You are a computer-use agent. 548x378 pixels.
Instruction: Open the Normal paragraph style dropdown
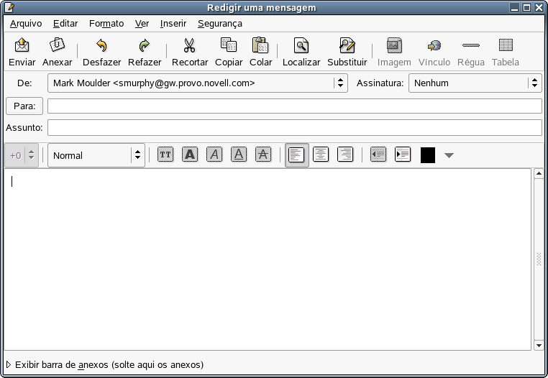pos(96,155)
